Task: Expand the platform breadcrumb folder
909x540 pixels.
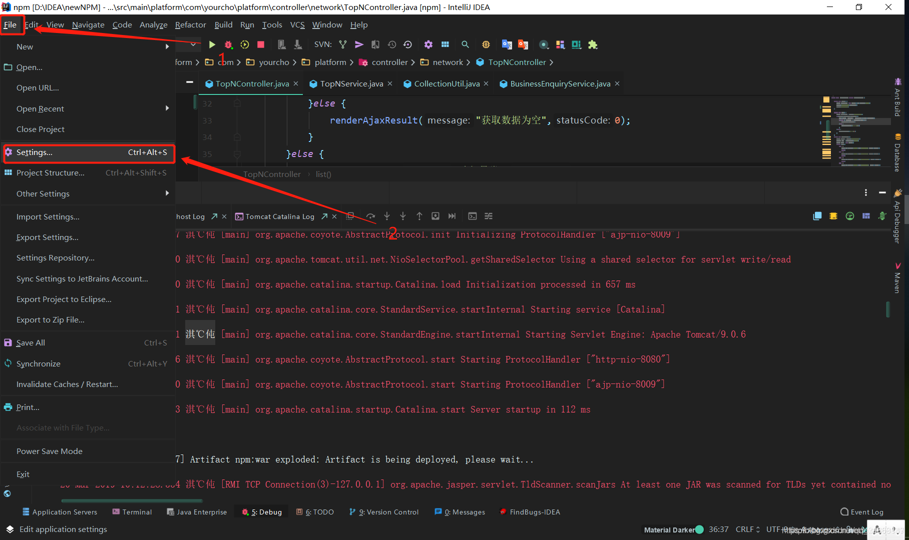Action: [325, 62]
